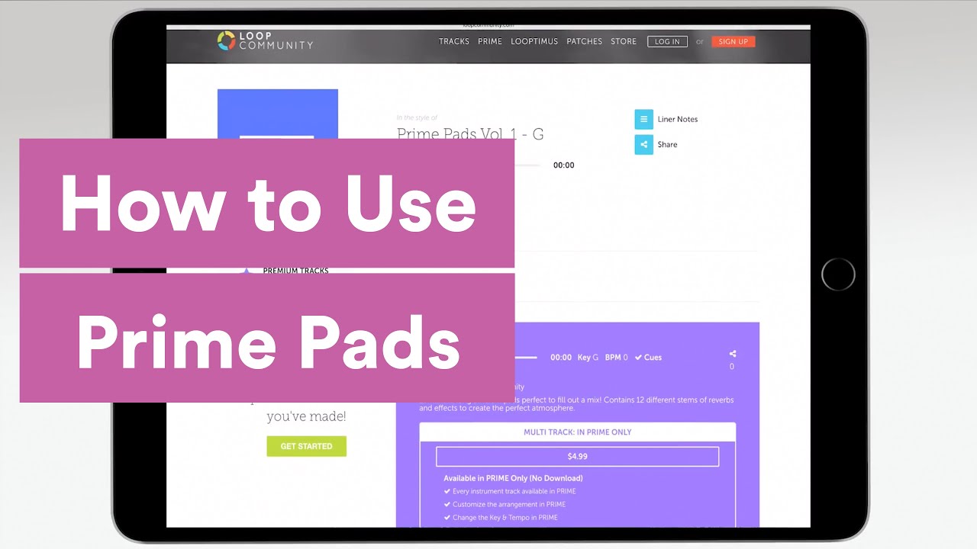Click the blue album artwork thumbnail
Screen dimensions: 977x549
278,114
